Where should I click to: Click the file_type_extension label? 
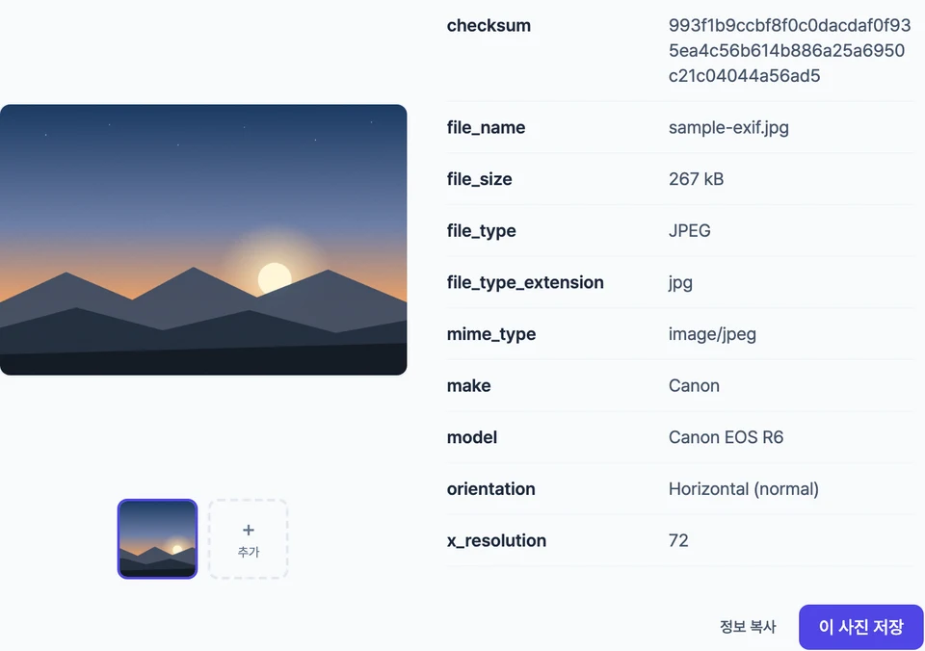click(525, 282)
